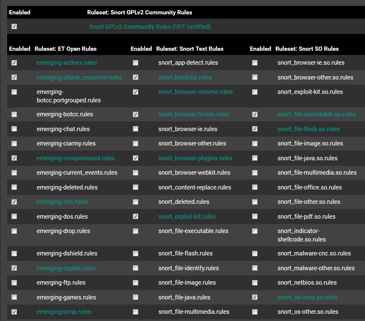
Task: Disable snort_file-flash.so.rules checkbox
Action: 255,129
